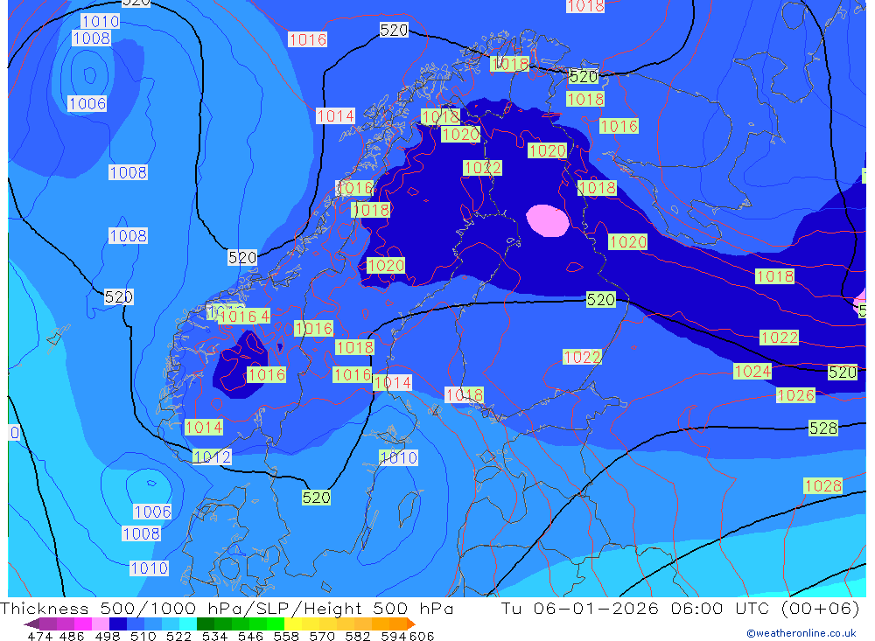Click the legend value 474
Screen dimensions: 875x641
(39, 636)
